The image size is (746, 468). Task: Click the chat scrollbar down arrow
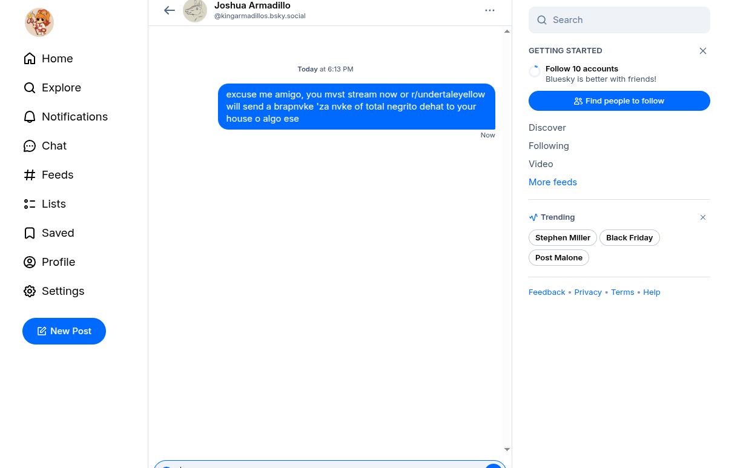(x=507, y=450)
